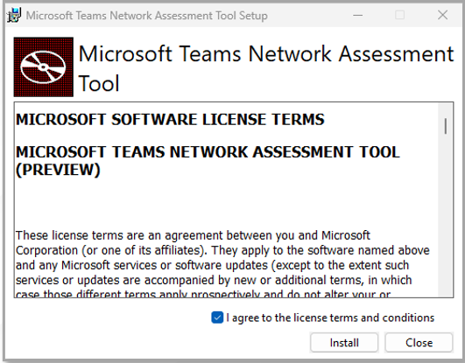Uncheck the license agreement checkbox
The image size is (465, 363).
[217, 318]
